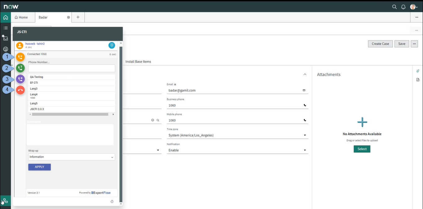Put the current call on hold
423x209 pixels.
(x=20, y=57)
